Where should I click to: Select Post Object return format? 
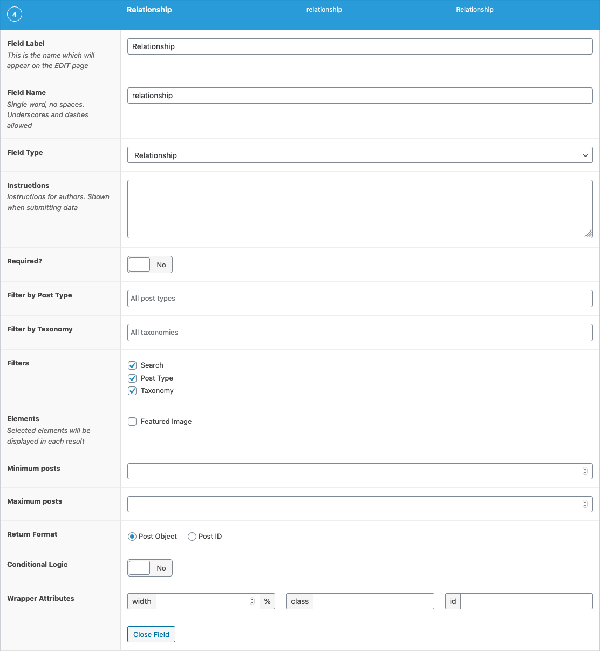click(x=132, y=537)
